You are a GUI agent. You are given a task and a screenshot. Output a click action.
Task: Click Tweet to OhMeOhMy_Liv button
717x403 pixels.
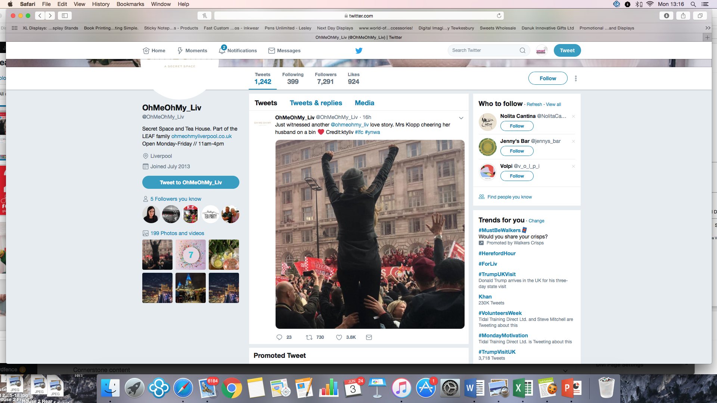pos(191,182)
